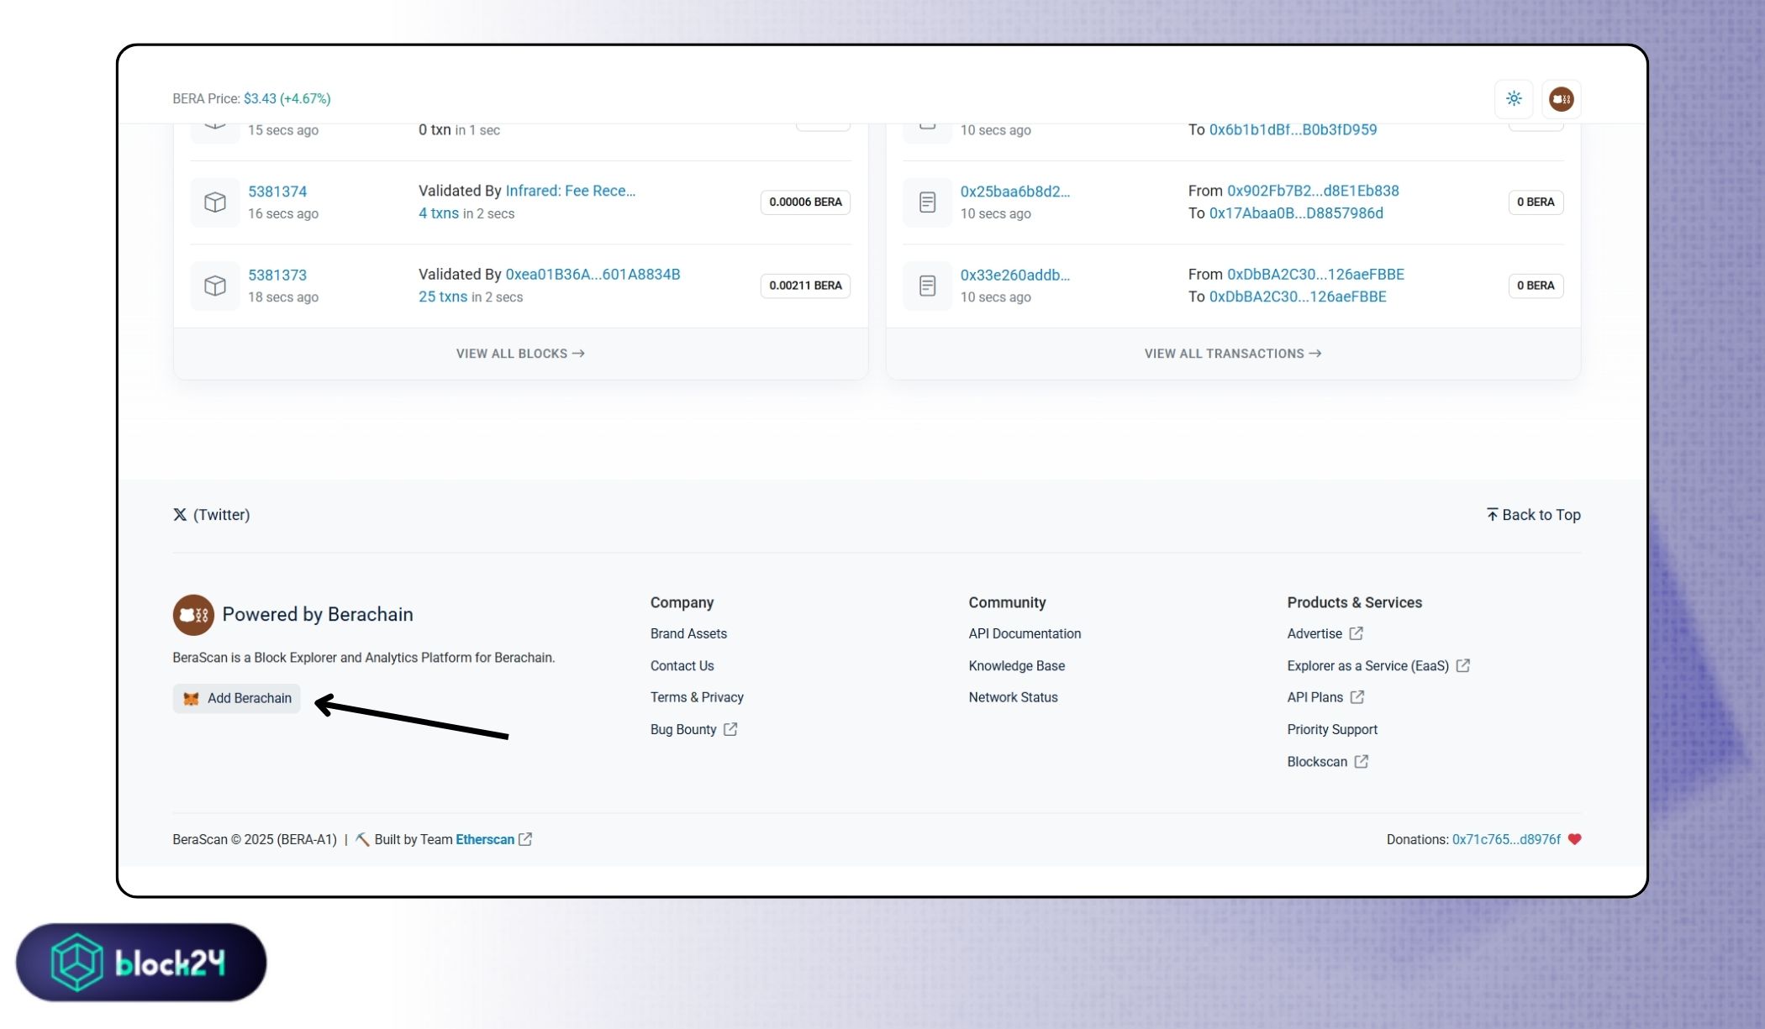
Task: Toggle the light/dark theme sun icon
Action: point(1514,98)
